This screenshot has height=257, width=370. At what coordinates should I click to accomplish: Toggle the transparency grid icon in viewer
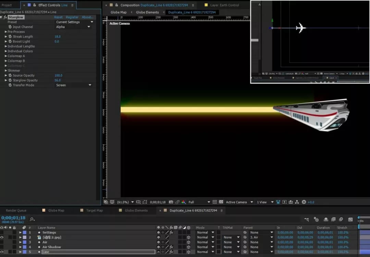click(x=221, y=202)
